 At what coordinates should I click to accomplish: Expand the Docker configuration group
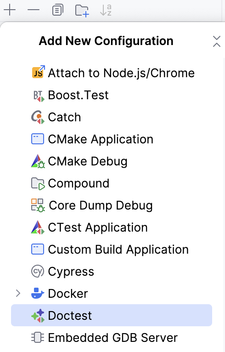tap(18, 293)
